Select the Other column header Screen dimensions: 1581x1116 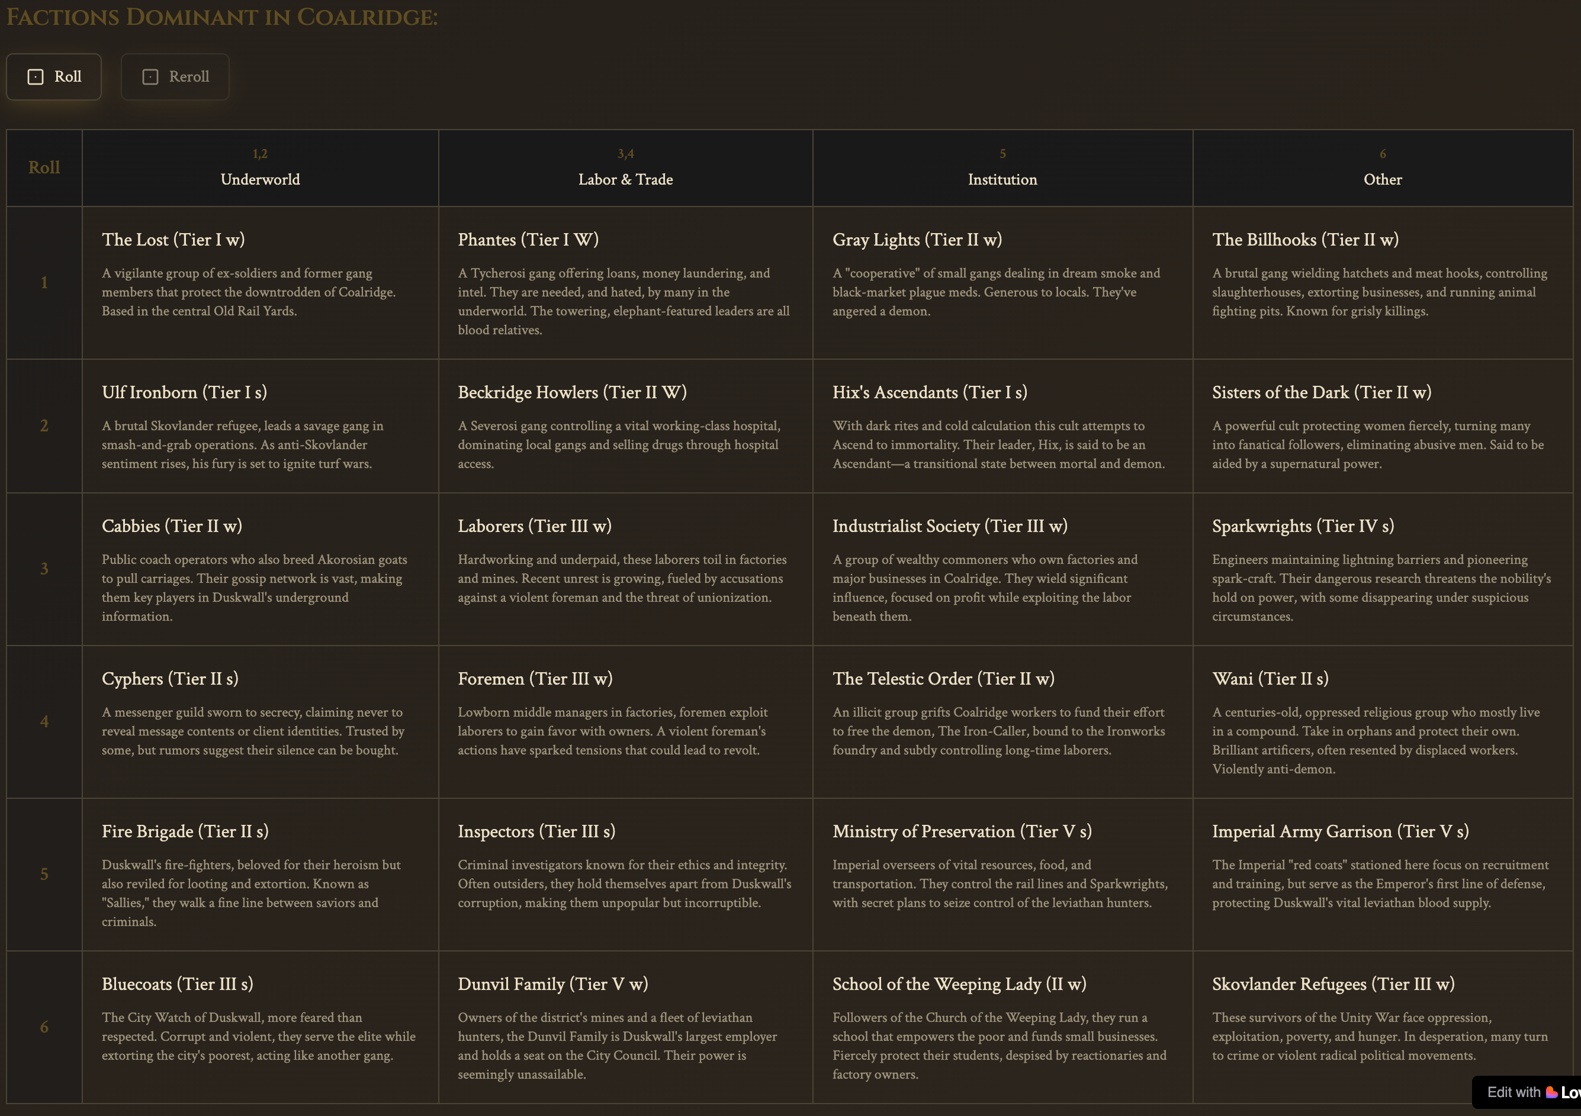point(1382,179)
